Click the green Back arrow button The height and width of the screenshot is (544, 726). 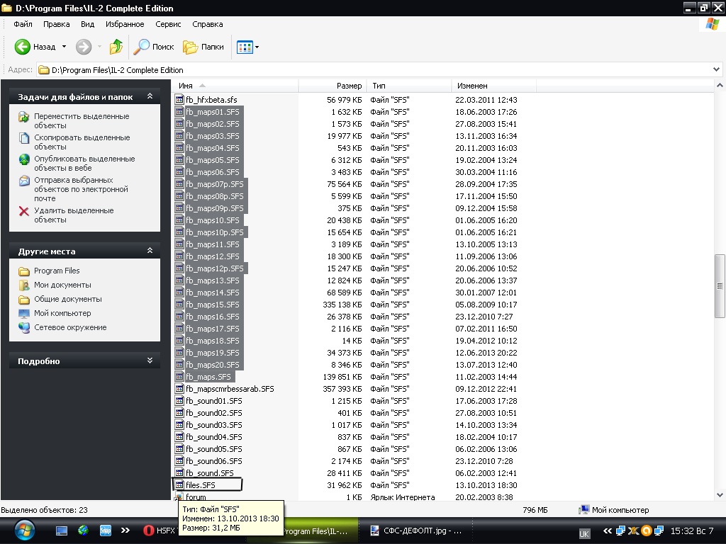(22, 47)
